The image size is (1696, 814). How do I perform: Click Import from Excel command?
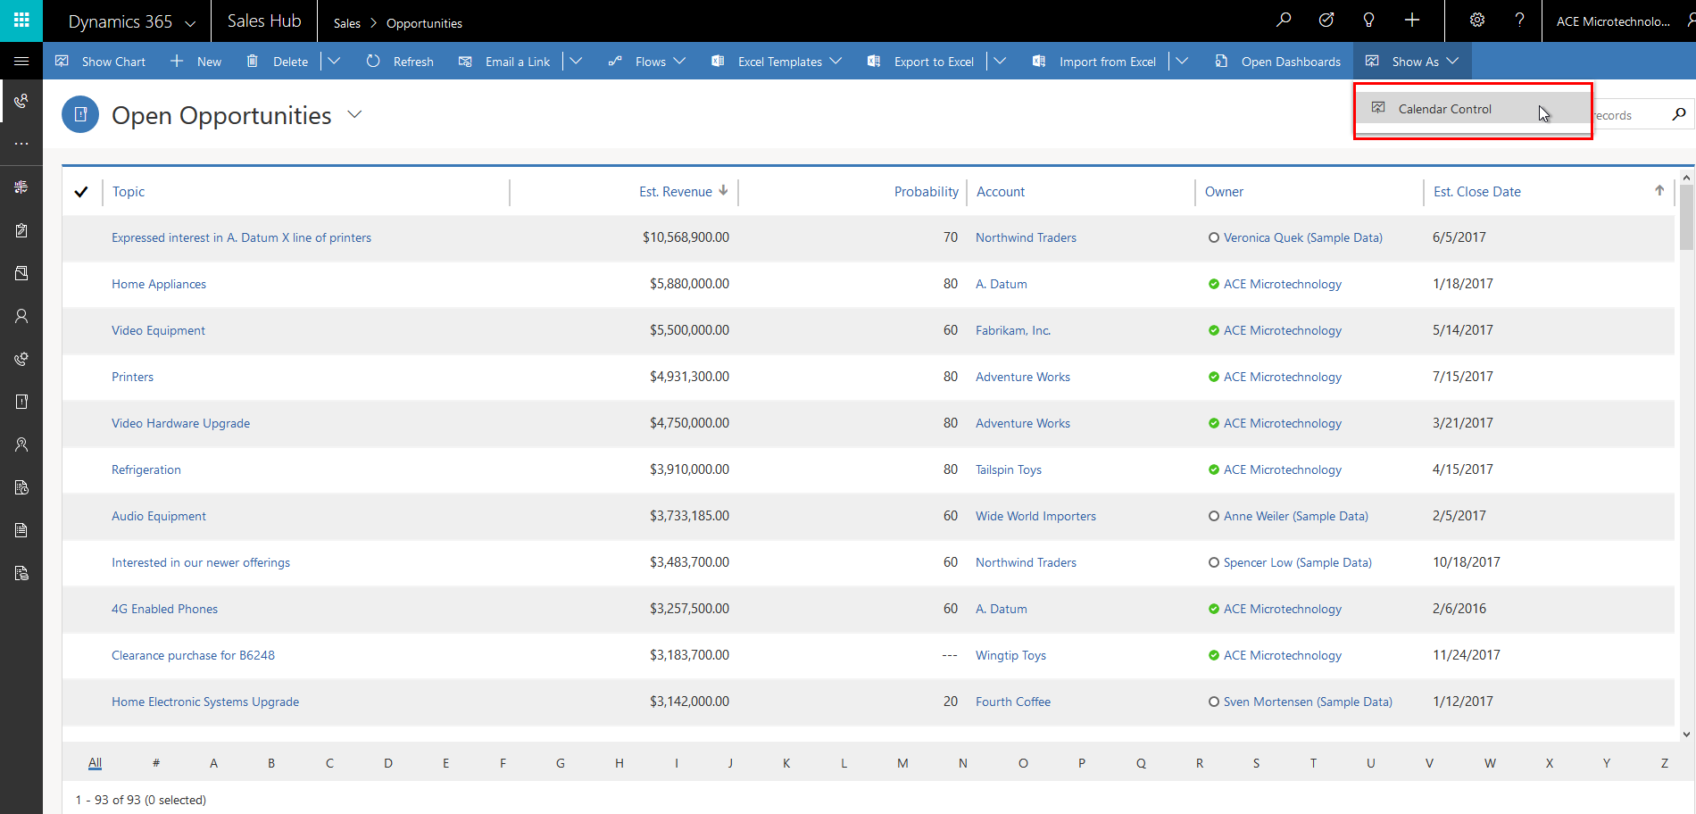pyautogui.click(x=1094, y=62)
